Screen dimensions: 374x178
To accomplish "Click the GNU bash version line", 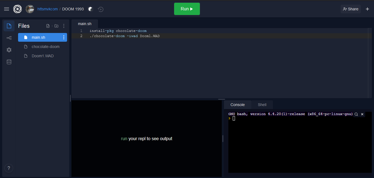I will click(290, 114).
